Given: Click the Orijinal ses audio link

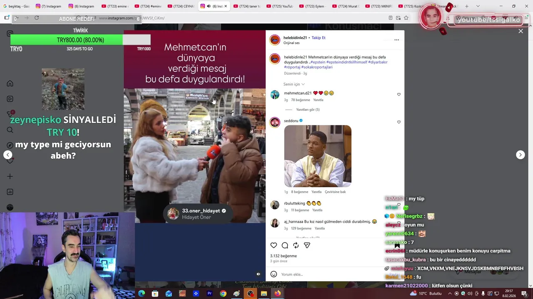Looking at the screenshot, I should click(291, 43).
